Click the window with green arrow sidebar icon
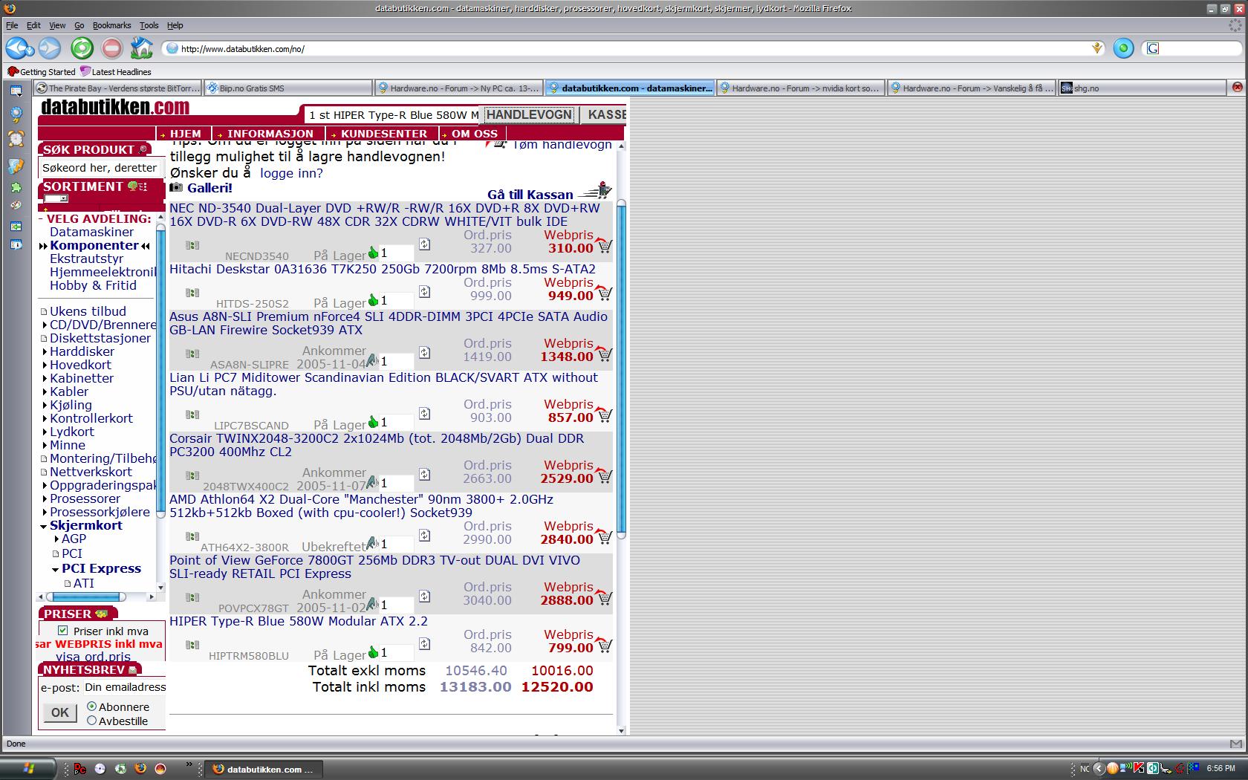Viewport: 1248px width, 780px height. pyautogui.click(x=16, y=226)
